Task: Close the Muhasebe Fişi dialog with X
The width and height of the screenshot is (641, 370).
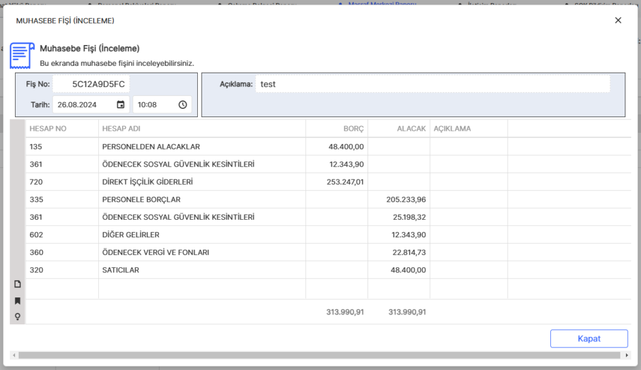Action: 618,20
